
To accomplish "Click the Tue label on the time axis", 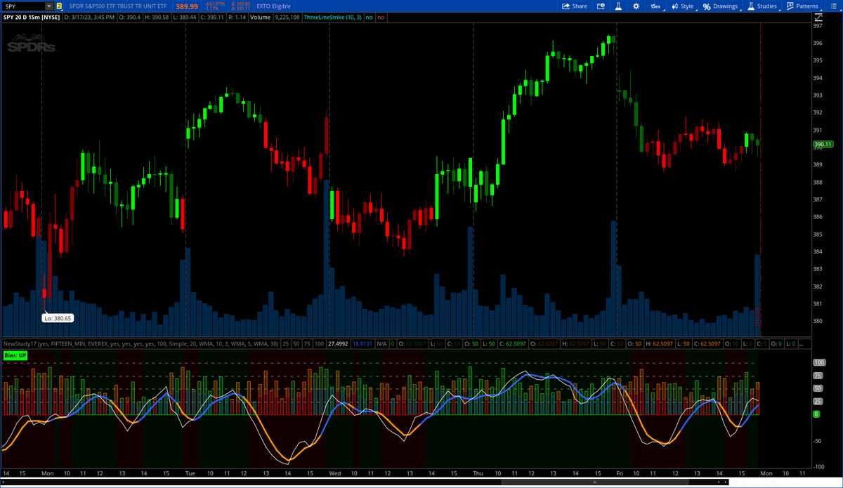I will click(190, 473).
